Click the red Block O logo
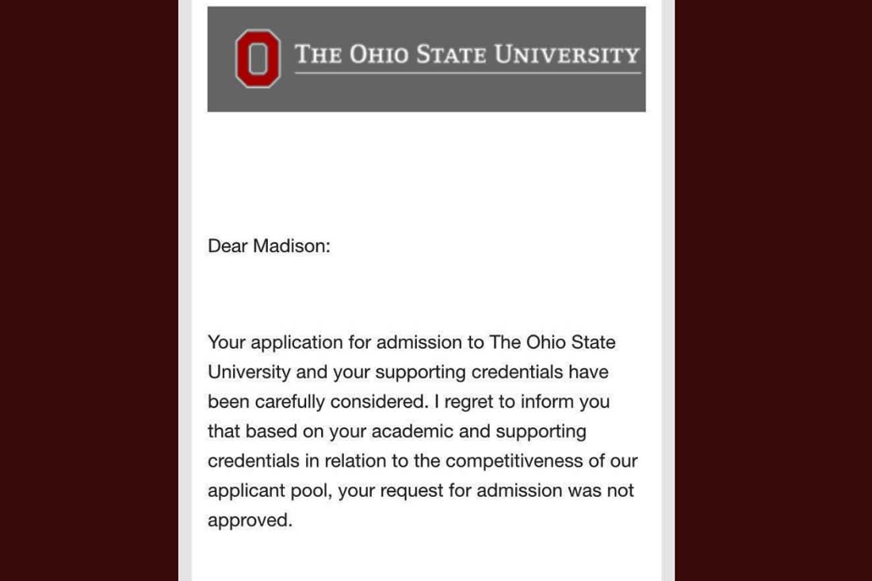This screenshot has width=872, height=581. point(258,59)
